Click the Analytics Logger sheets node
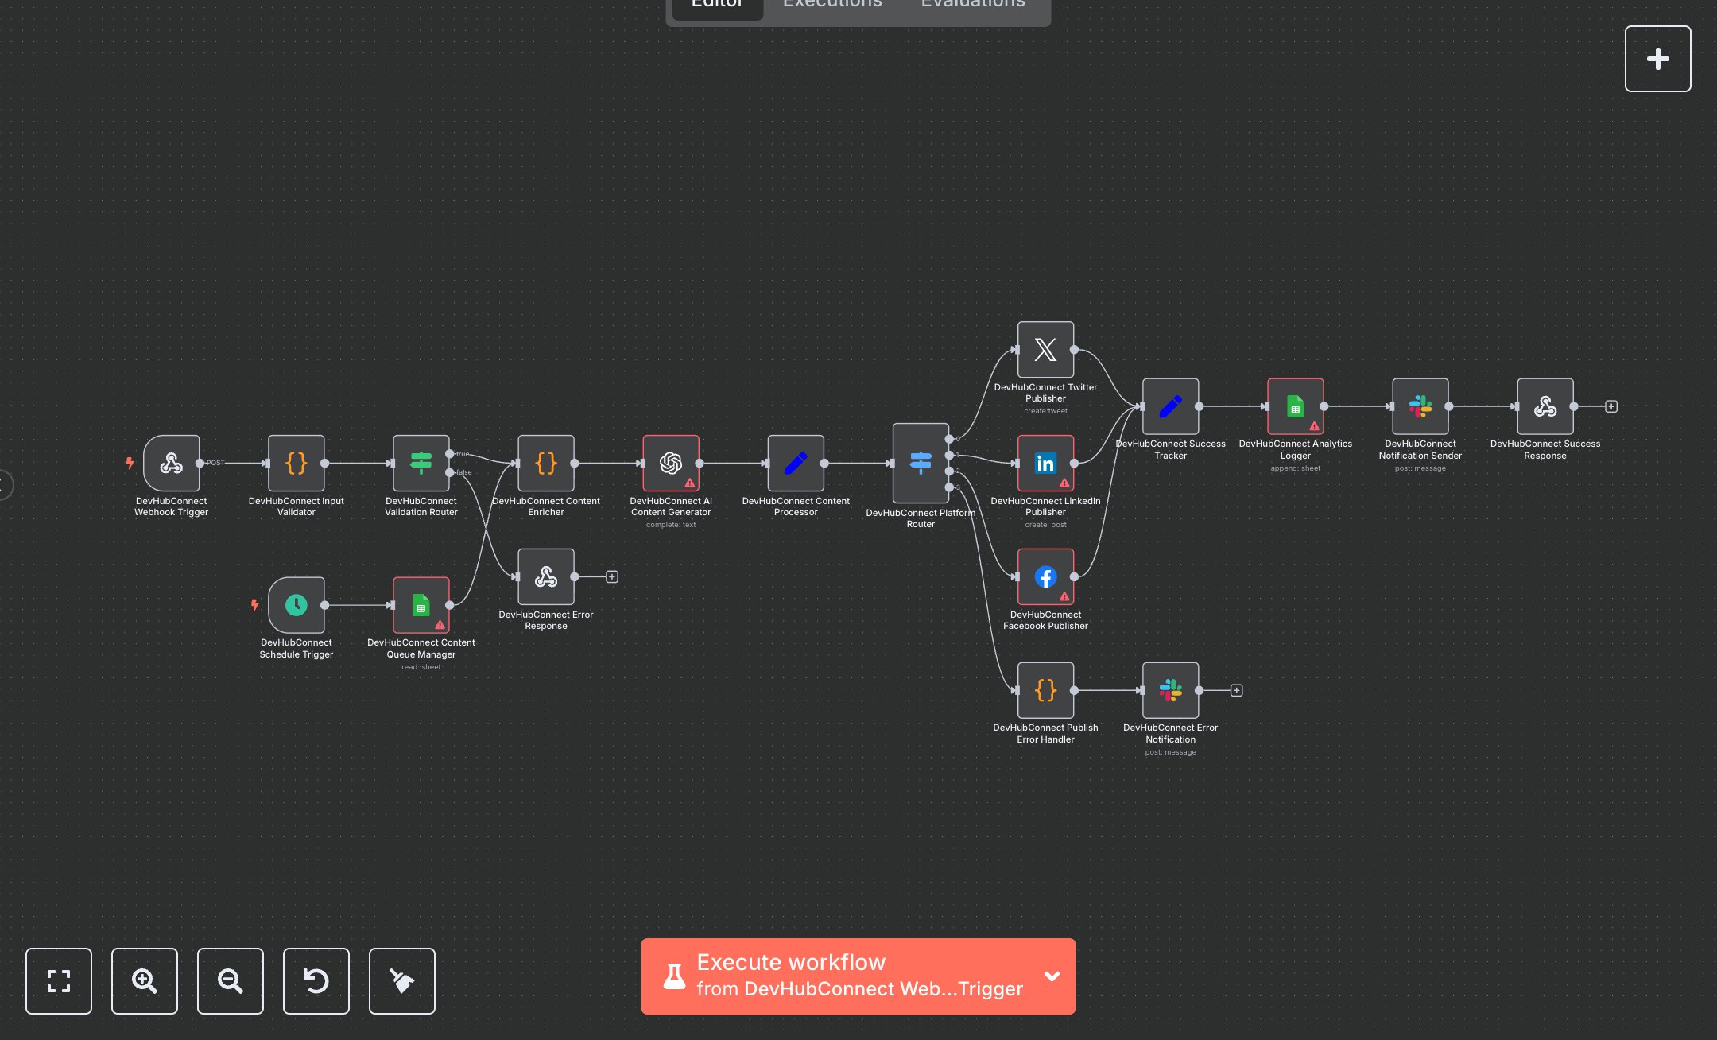Viewport: 1717px width, 1040px height. (x=1295, y=406)
